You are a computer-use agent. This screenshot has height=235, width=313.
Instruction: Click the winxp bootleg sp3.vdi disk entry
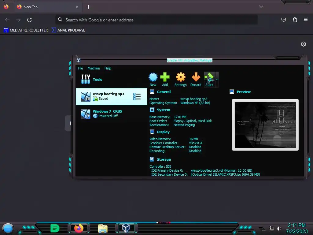tap(222, 170)
